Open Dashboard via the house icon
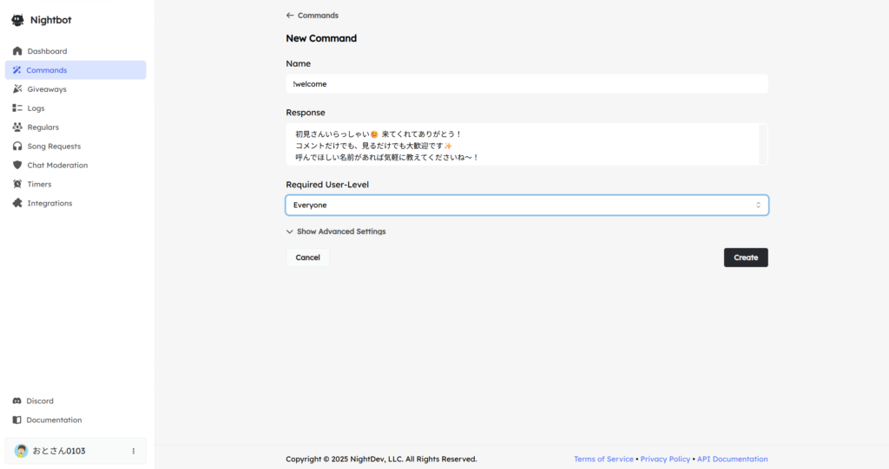 (17, 51)
